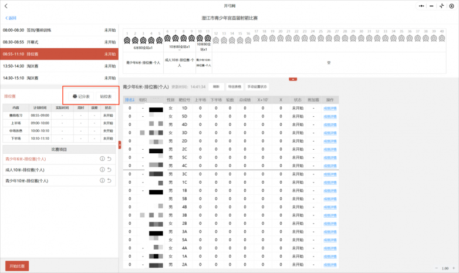Screen dimensions: 459x273
Task: Click the plus zoom control near 1.00
Action: coord(454,268)
